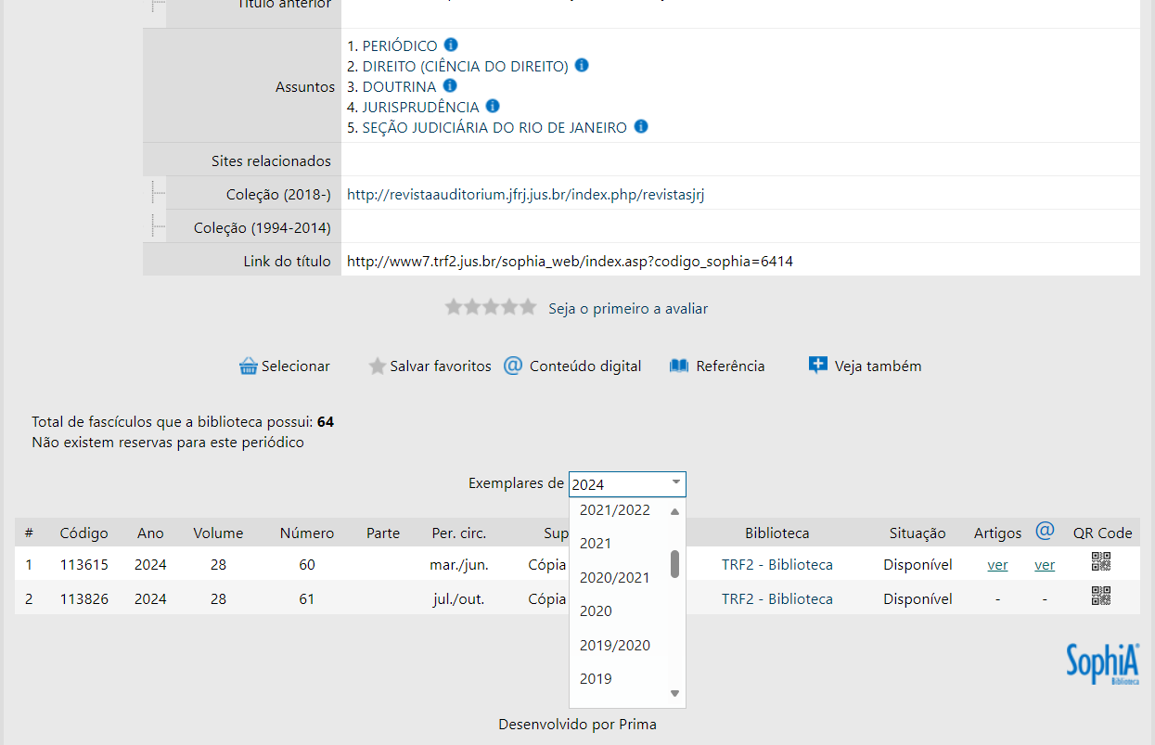Click info icon next to PERIÓDICO
The image size is (1155, 745).
(x=451, y=45)
